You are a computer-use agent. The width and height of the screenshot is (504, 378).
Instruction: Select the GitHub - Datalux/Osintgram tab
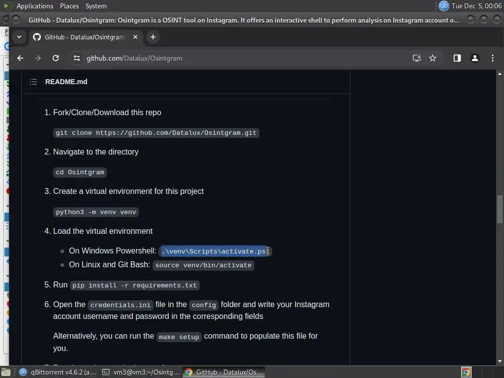(84, 37)
